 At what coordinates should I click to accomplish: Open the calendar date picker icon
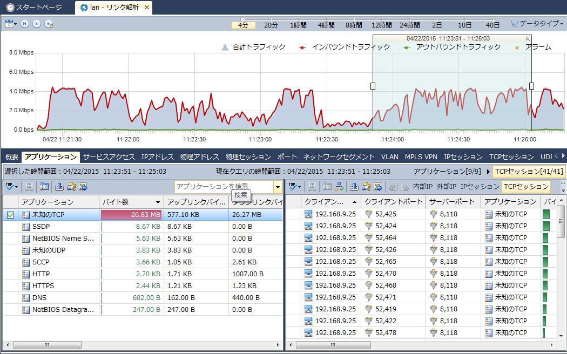9,24
